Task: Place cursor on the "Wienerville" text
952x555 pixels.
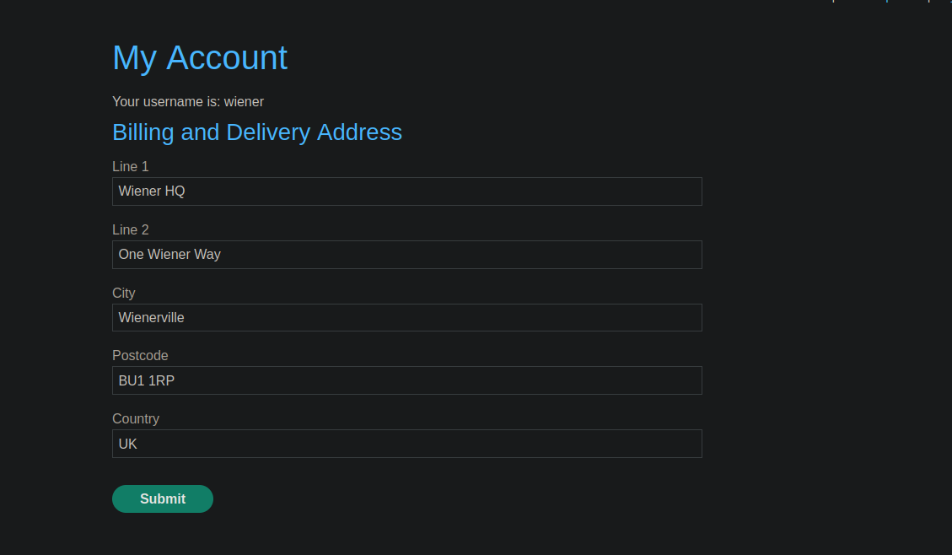Action: [x=152, y=318]
